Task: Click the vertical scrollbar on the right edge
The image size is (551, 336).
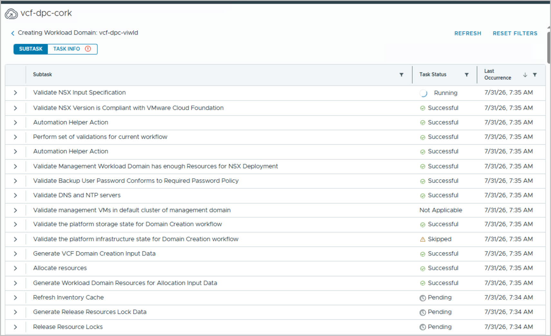Action: point(549,48)
